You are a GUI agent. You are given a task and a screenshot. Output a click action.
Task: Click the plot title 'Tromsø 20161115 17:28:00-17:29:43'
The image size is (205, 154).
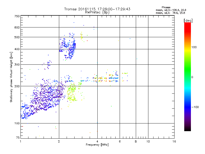point(97,9)
